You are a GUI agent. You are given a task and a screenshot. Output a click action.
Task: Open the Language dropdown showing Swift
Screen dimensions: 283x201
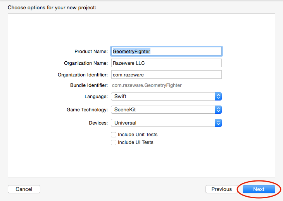[x=163, y=97]
